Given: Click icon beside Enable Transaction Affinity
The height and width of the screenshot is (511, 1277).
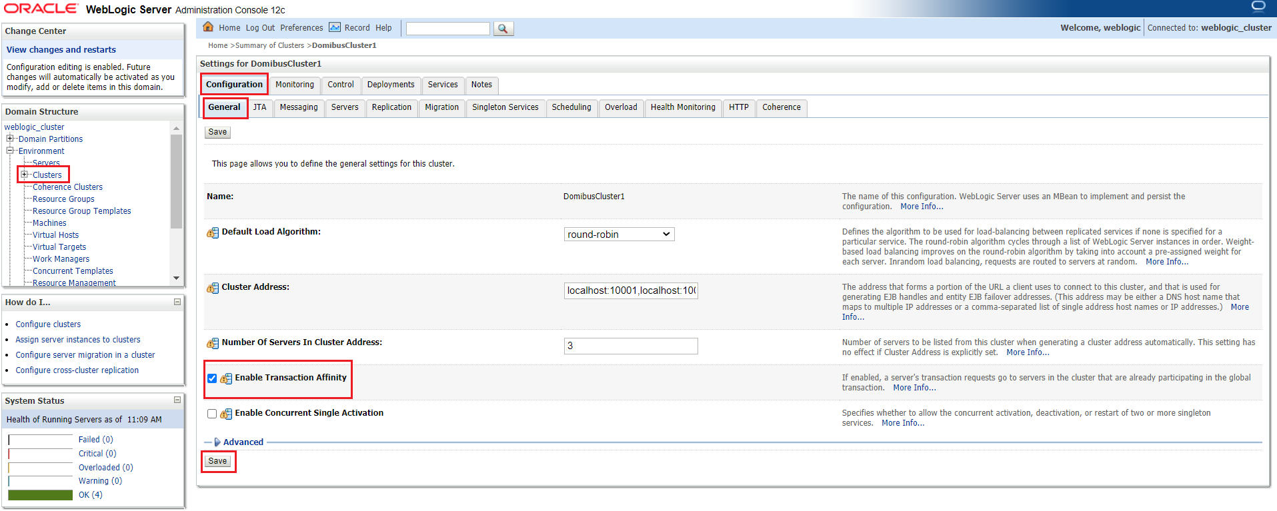Looking at the screenshot, I should (x=226, y=378).
